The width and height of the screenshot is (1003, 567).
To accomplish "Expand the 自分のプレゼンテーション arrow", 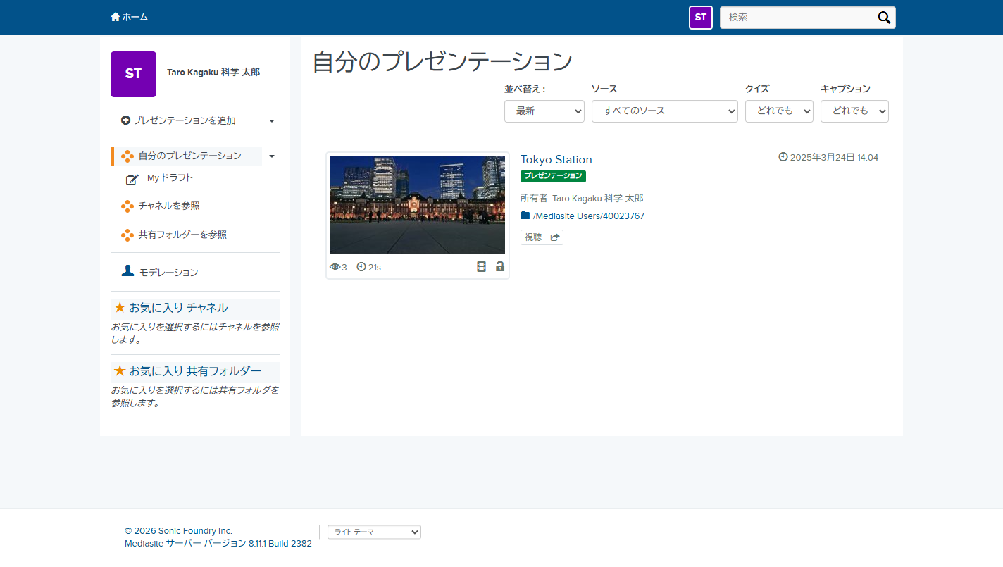I will pyautogui.click(x=272, y=156).
